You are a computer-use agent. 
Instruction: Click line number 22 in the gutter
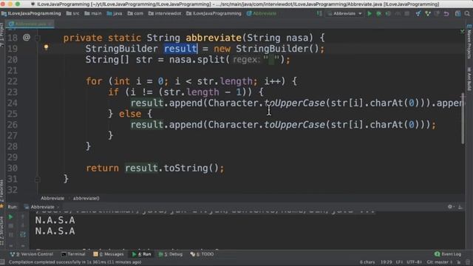click(13, 81)
